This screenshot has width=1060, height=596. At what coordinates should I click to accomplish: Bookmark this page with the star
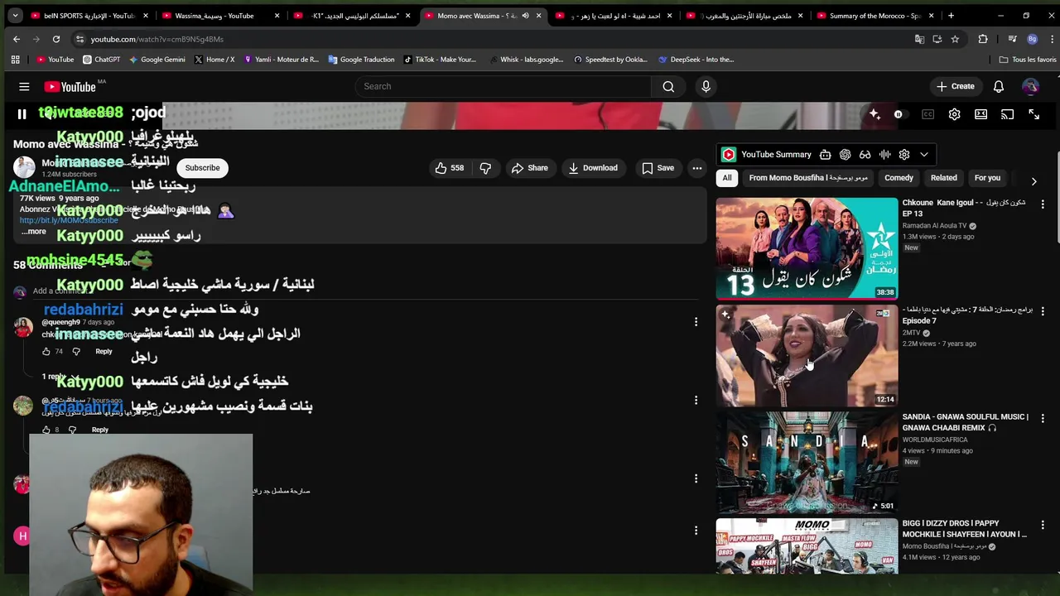[x=955, y=39]
